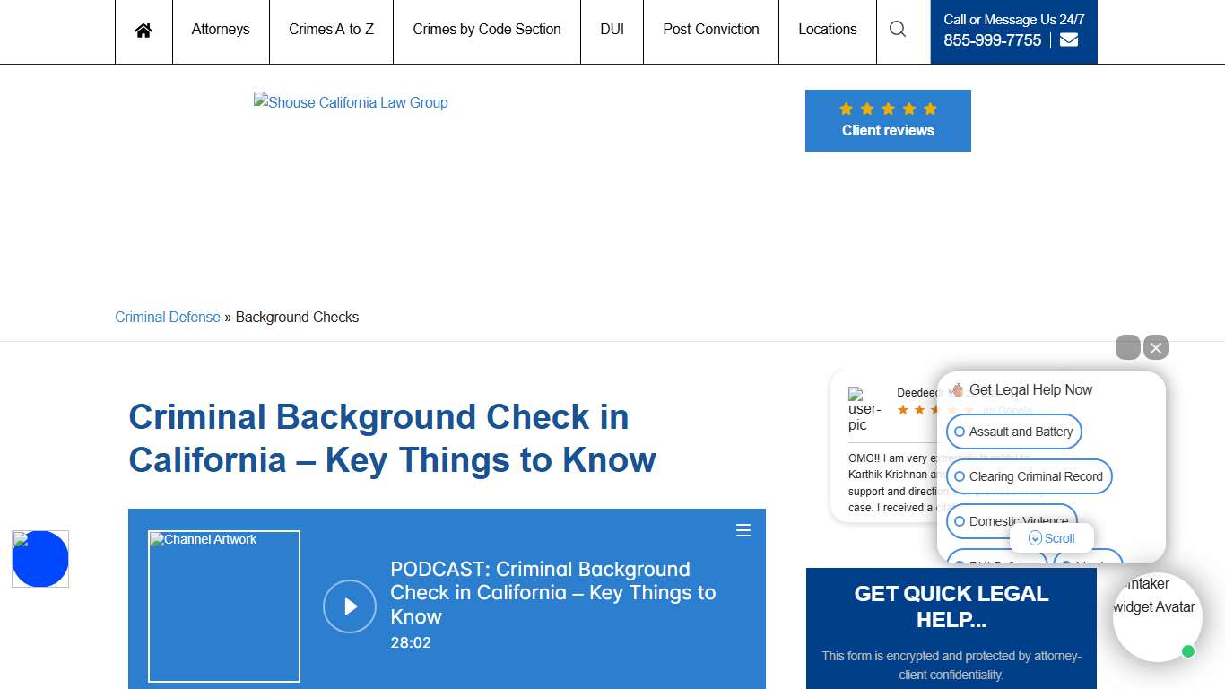
Task: Choose the Domestic Violence option
Action: click(1011, 521)
